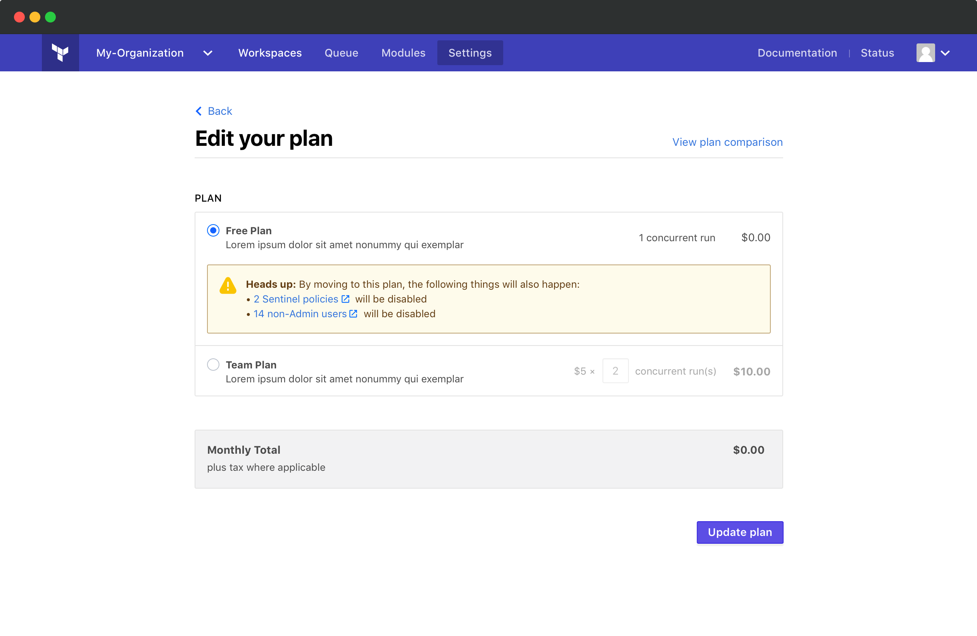Click the 'Edit your plan' heading
The height and width of the screenshot is (636, 977).
264,138
